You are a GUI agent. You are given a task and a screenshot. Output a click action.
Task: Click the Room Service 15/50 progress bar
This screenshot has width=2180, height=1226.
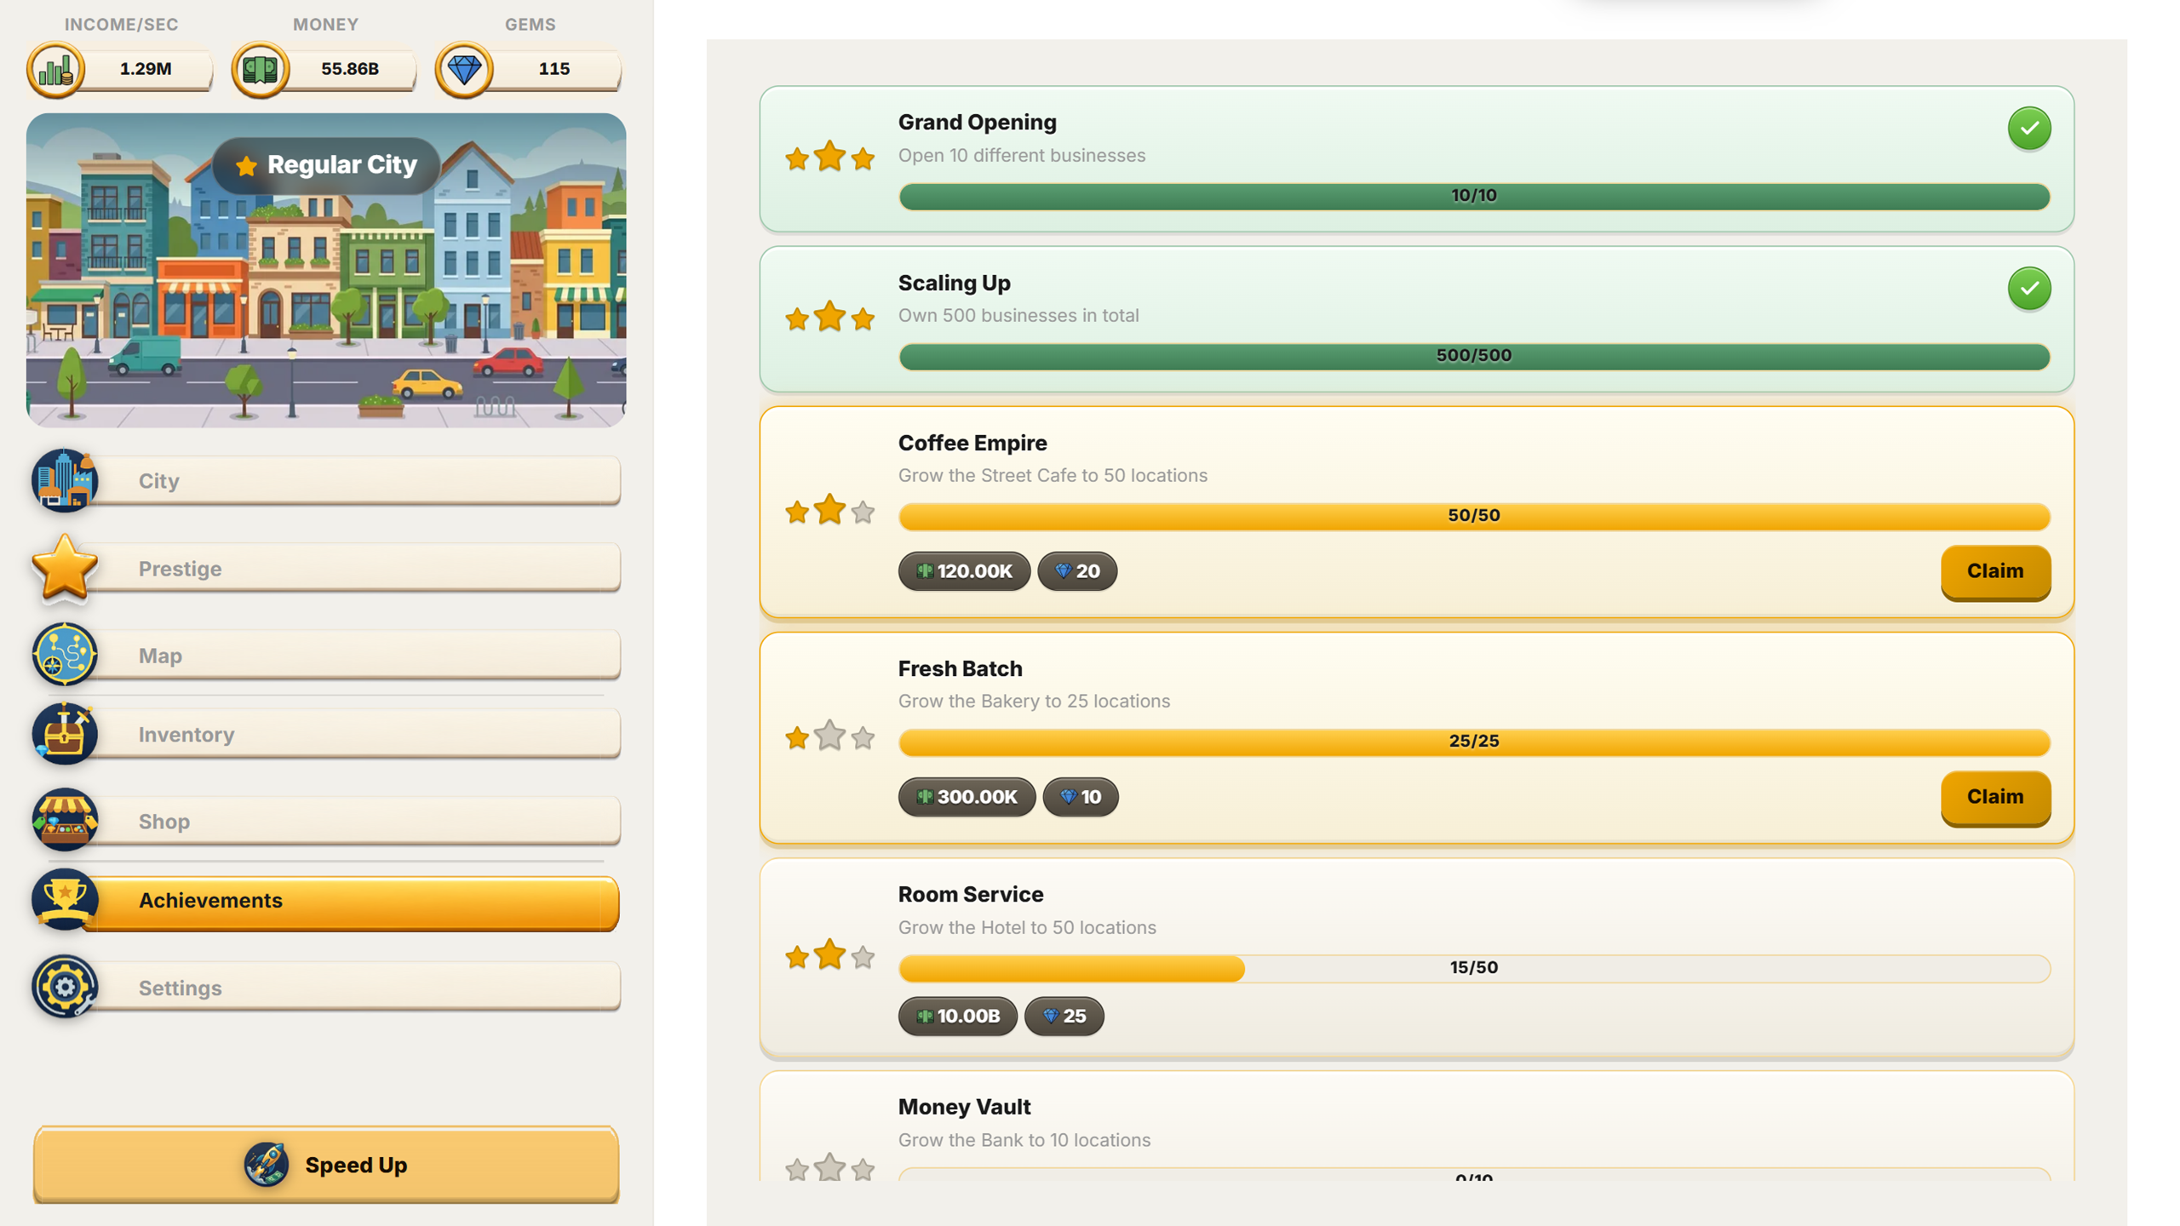click(1474, 968)
